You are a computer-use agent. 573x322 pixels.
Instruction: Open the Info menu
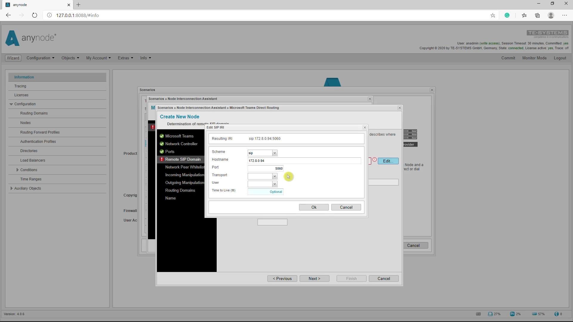[x=146, y=58]
